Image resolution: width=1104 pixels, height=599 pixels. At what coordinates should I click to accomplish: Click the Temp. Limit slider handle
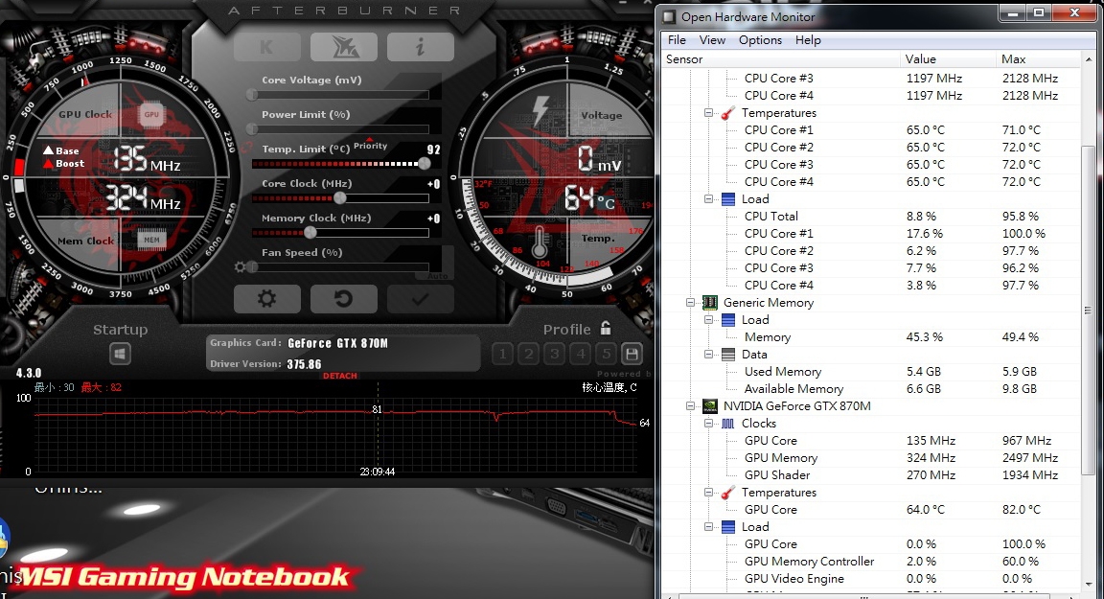point(424,163)
